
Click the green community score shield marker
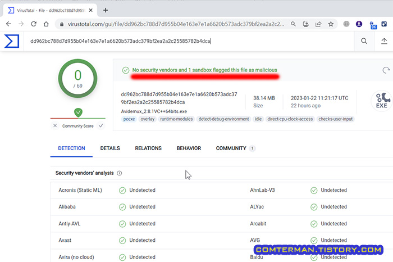click(78, 112)
